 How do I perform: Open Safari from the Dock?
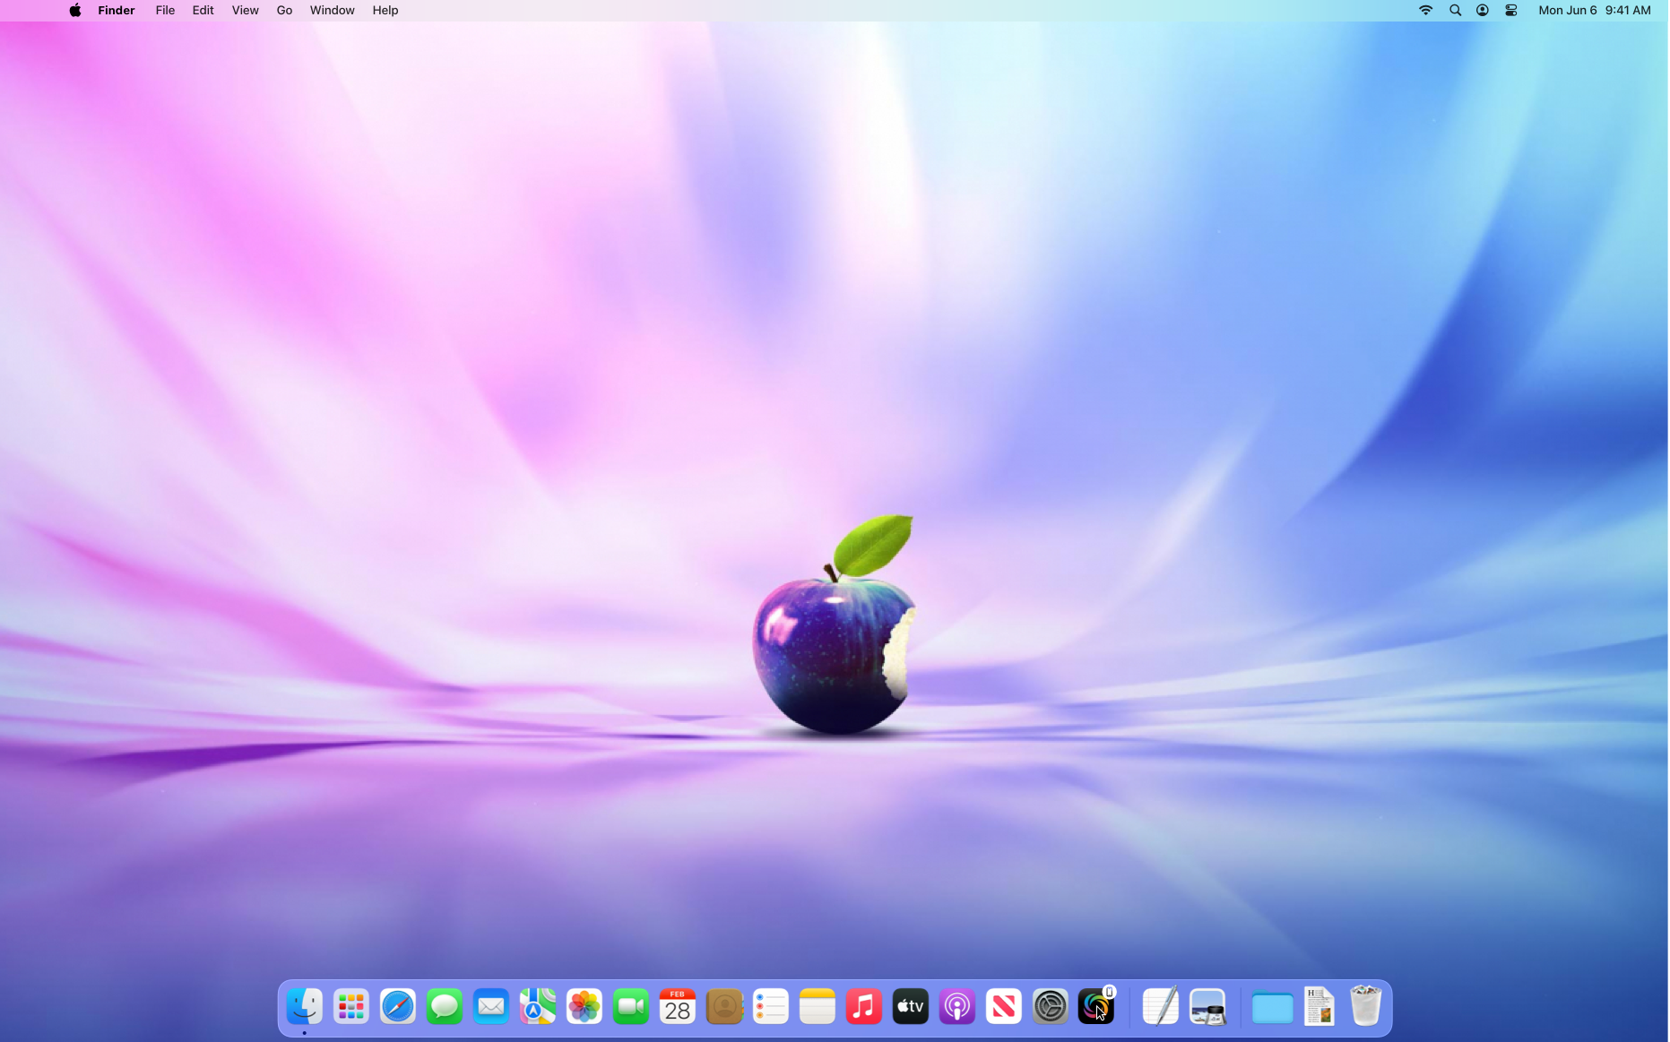[x=397, y=1007]
